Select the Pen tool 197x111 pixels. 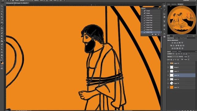coord(2,44)
